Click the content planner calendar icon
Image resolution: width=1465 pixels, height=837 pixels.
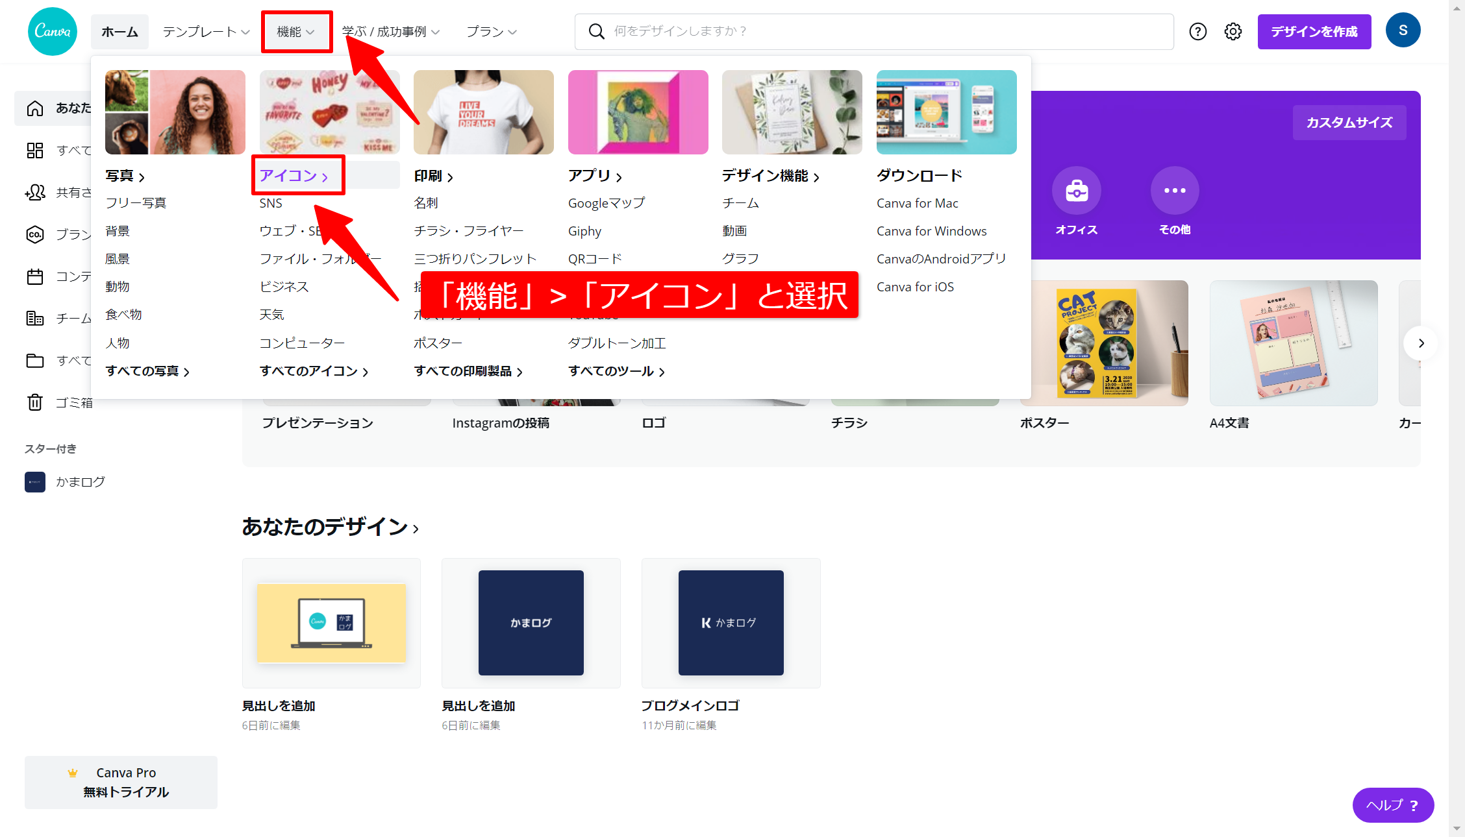pos(35,276)
